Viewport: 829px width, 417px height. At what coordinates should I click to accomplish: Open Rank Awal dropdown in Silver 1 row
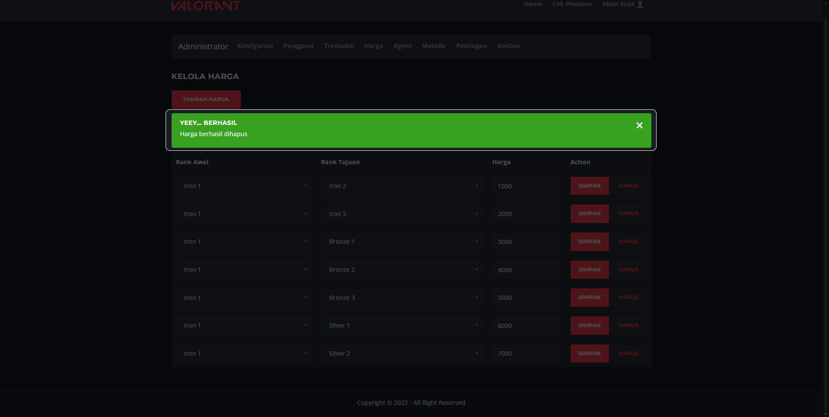[244, 325]
